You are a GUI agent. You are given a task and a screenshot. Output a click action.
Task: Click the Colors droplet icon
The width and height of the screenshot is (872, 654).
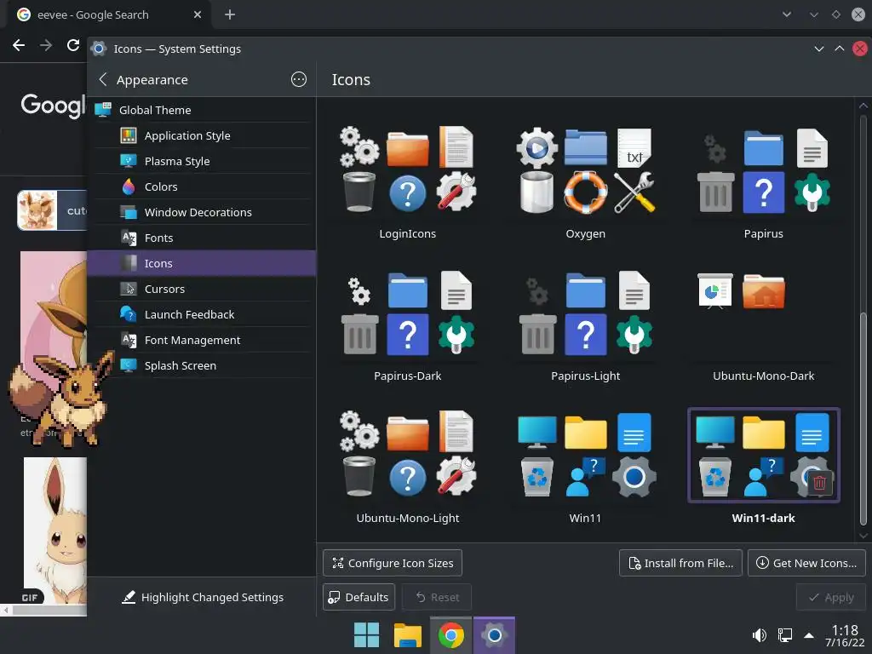[129, 186]
